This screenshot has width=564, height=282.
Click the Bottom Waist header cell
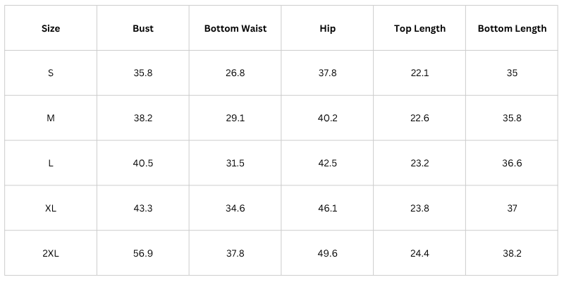tap(235, 28)
